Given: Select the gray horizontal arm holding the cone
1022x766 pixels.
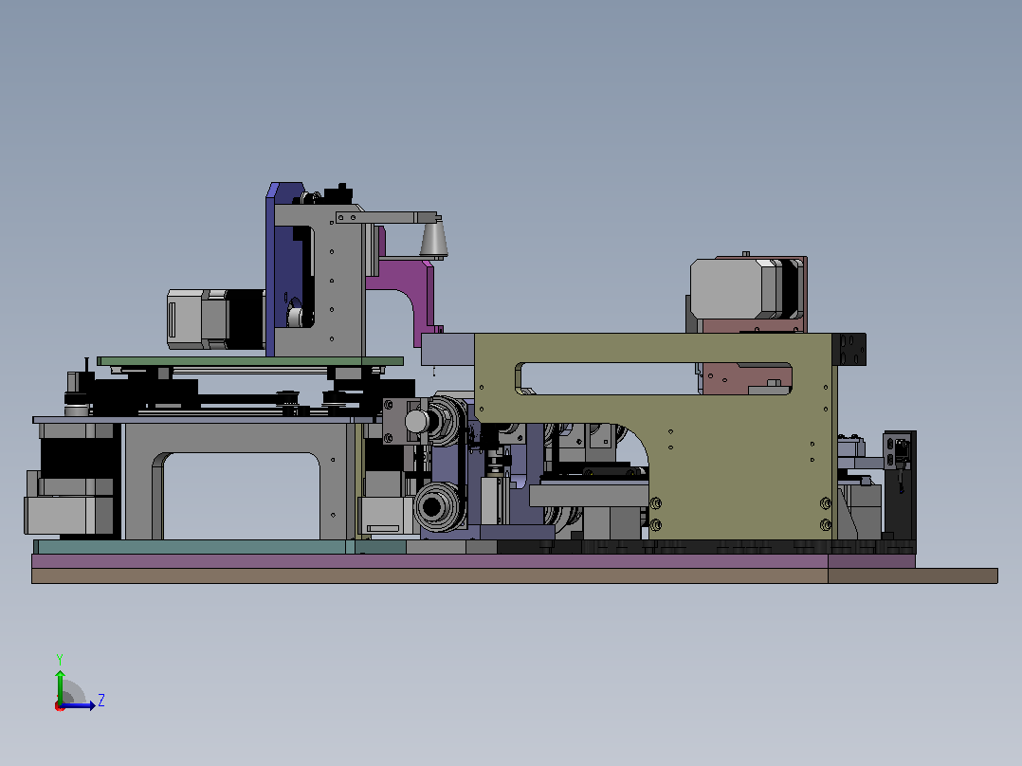Looking at the screenshot, I should [387, 217].
